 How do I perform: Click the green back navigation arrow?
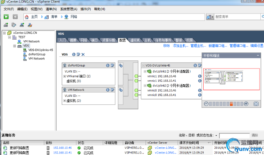coord(6,17)
